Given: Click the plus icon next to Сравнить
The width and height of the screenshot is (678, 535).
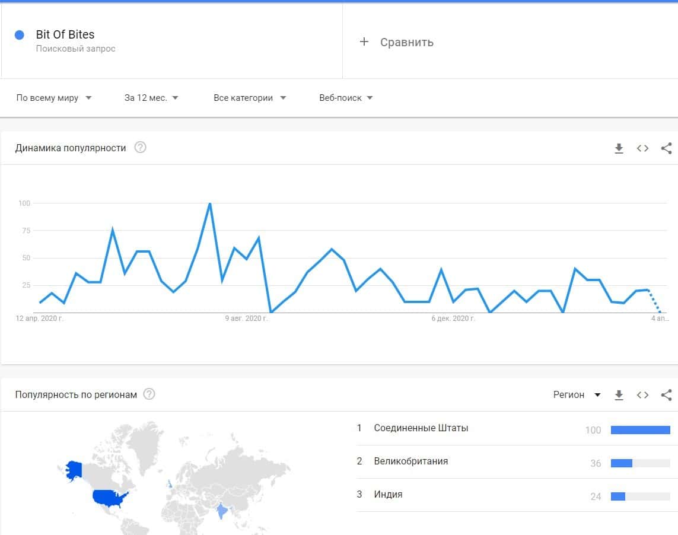Looking at the screenshot, I should point(364,42).
